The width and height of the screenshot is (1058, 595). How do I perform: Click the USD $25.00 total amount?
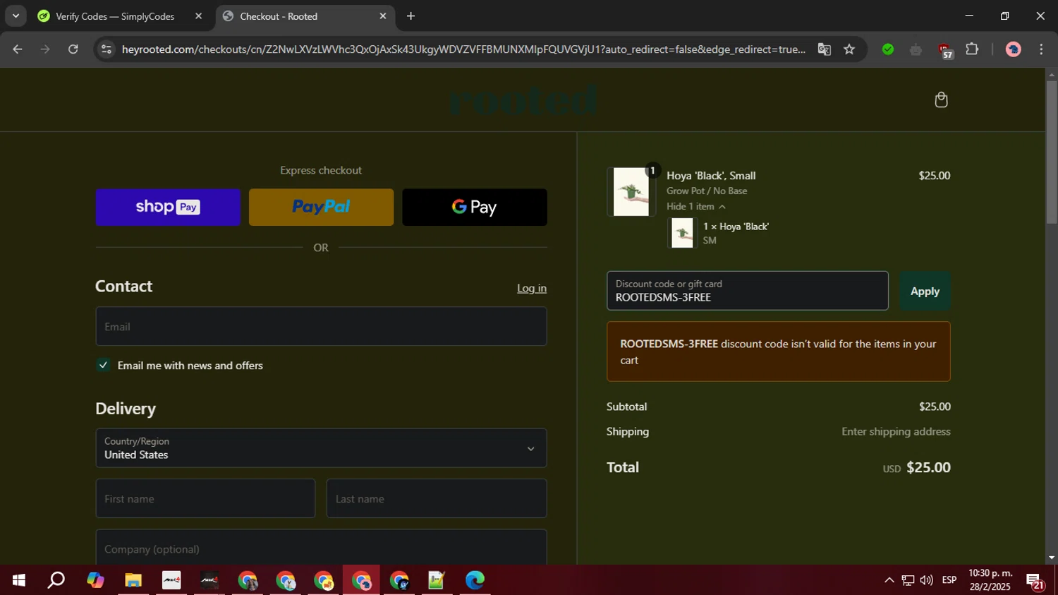click(916, 467)
